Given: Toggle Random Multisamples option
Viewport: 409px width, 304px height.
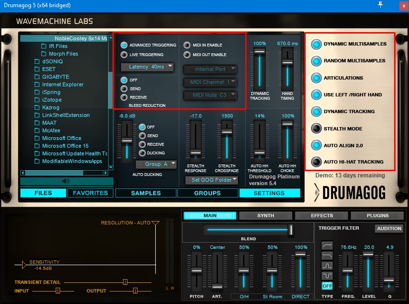Looking at the screenshot, I should 316,61.
